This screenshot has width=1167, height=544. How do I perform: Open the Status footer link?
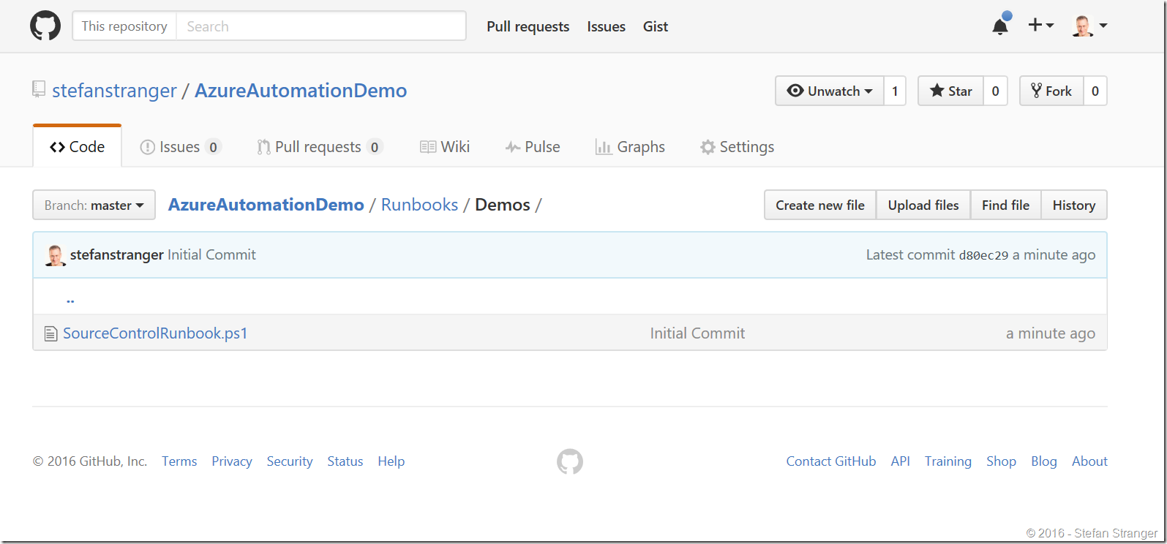(x=345, y=461)
